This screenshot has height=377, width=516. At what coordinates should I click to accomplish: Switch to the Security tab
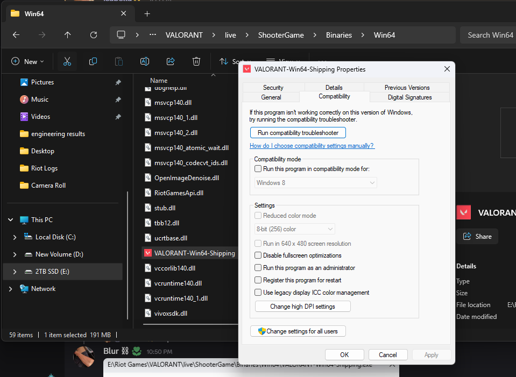(273, 88)
